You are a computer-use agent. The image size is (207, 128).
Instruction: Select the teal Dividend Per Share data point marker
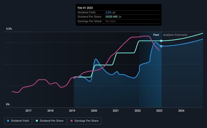(161, 41)
